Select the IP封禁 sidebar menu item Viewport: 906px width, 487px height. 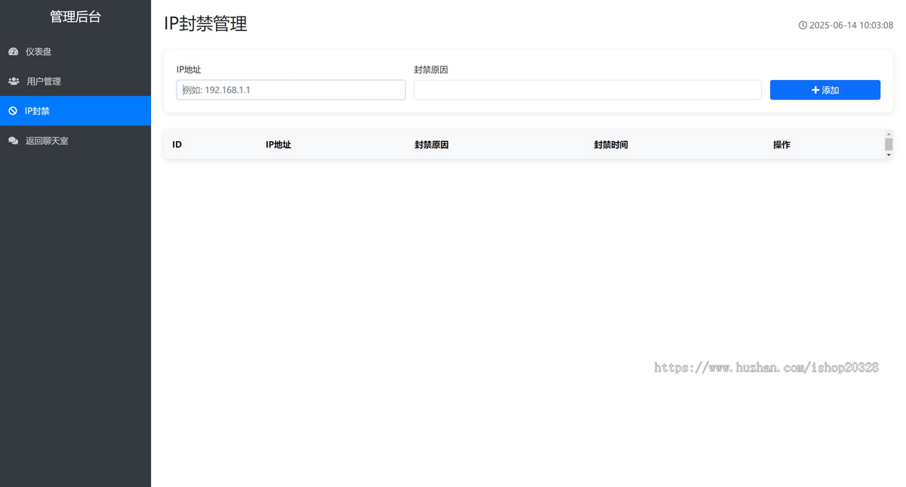tap(75, 111)
